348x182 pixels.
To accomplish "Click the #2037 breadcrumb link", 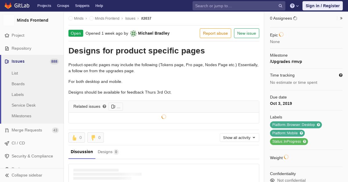I will 146,18.
